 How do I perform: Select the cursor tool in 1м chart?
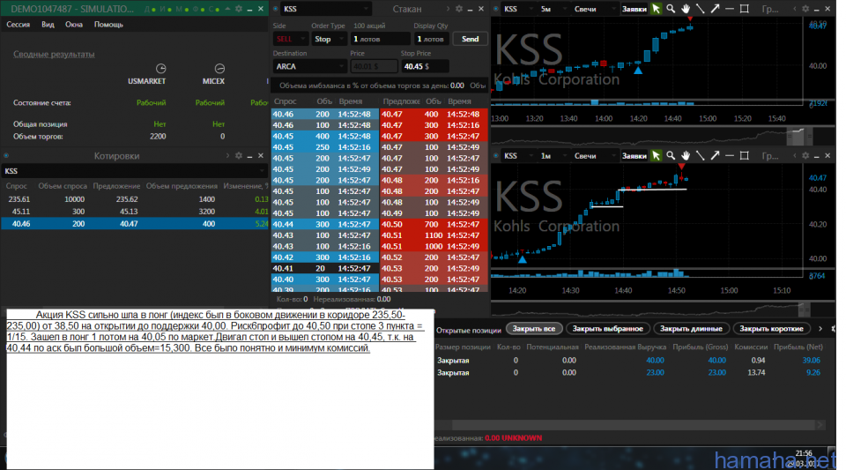(656, 155)
